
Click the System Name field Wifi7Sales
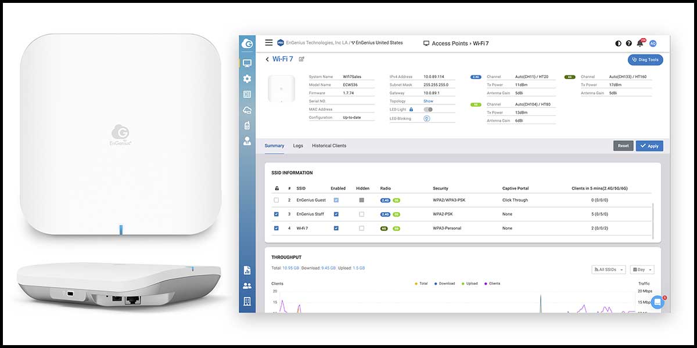pos(353,77)
